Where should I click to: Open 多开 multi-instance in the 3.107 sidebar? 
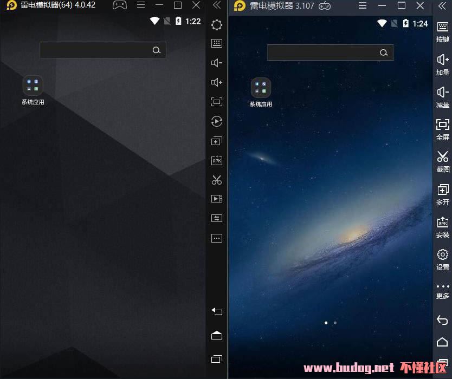click(x=442, y=195)
